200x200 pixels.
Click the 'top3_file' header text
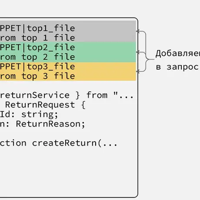pos(51,67)
